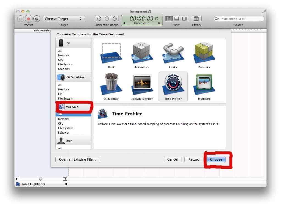This screenshot has height=207, width=281.
Task: Select CPU under iOS
Action: 61,60
